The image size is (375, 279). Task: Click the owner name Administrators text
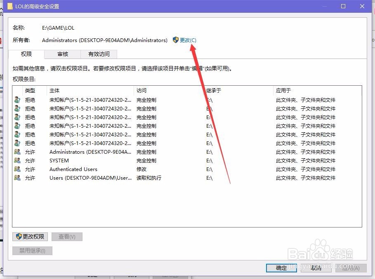[x=105, y=40]
